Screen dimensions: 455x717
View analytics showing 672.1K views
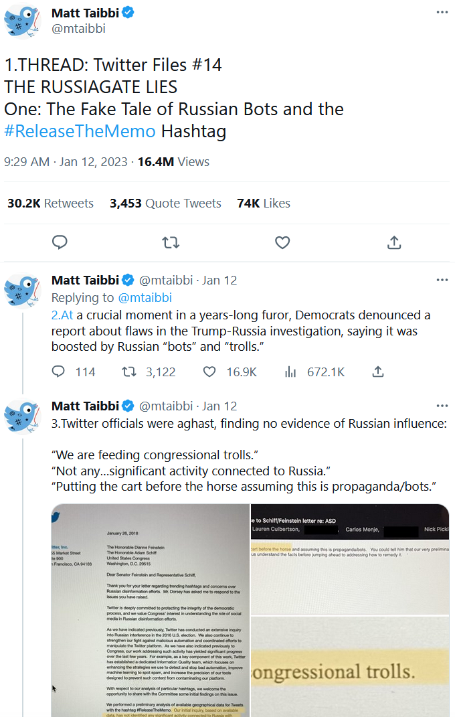290,372
